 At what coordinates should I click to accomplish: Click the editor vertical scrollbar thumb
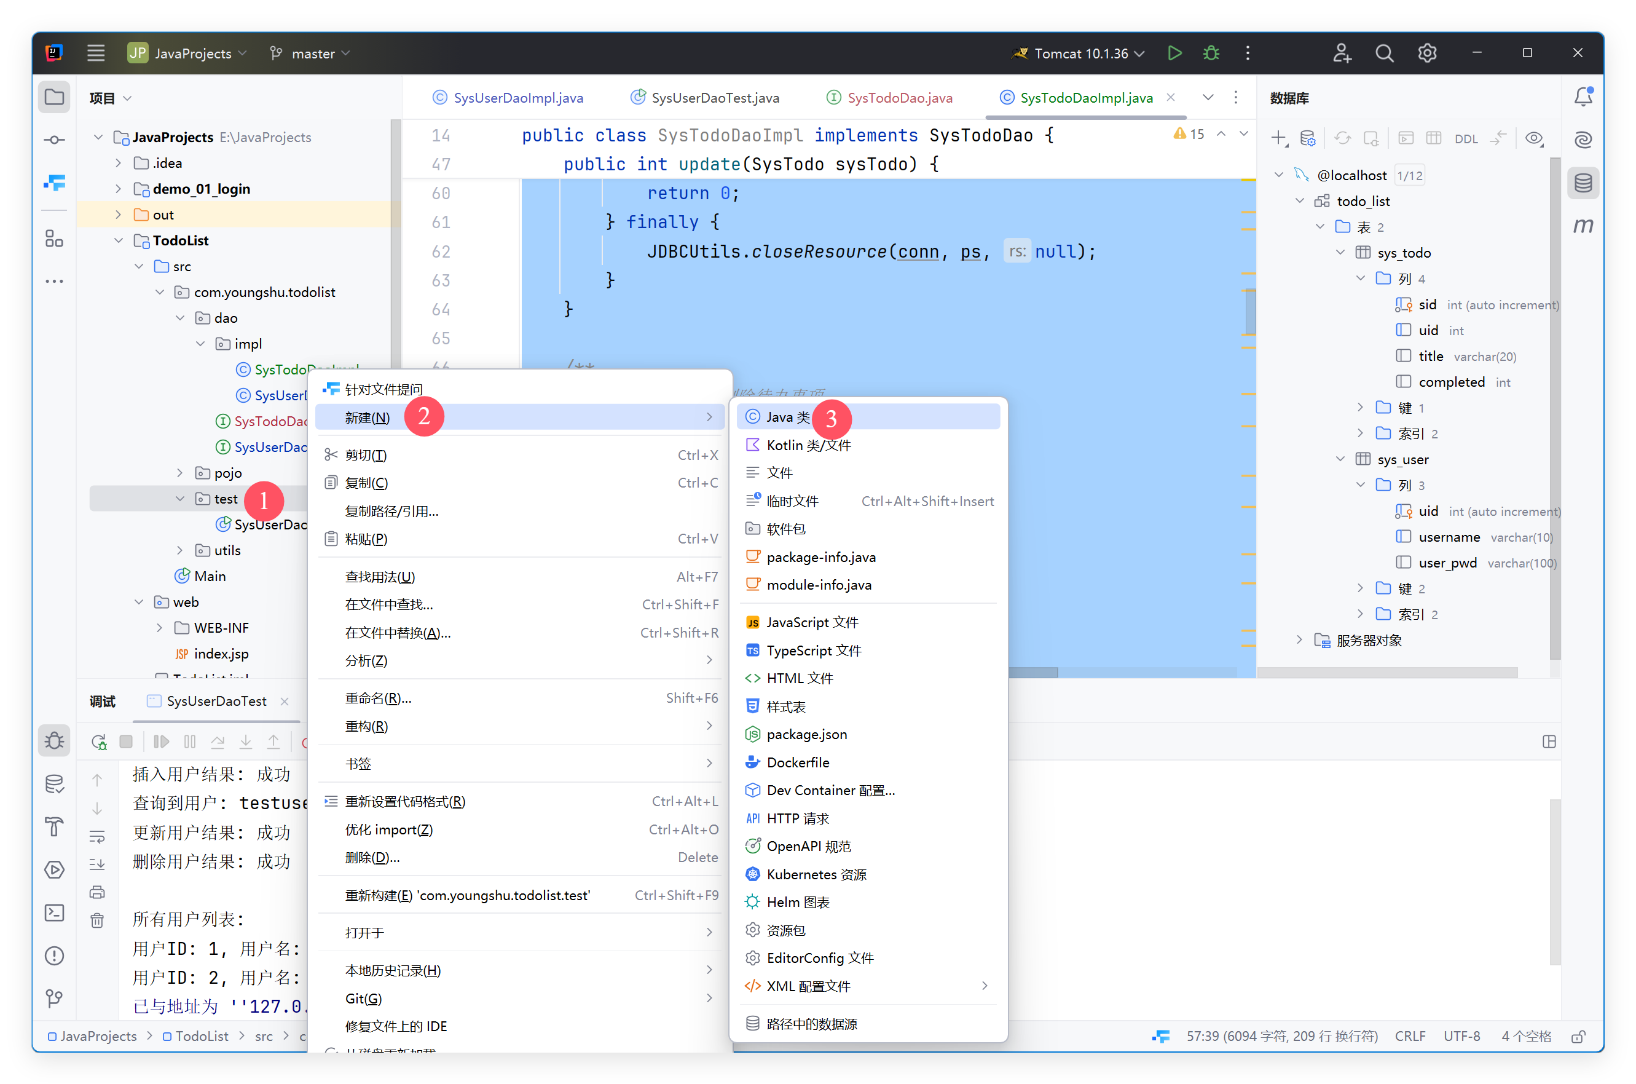click(1250, 311)
